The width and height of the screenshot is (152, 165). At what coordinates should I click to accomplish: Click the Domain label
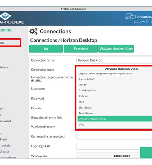[36, 108]
